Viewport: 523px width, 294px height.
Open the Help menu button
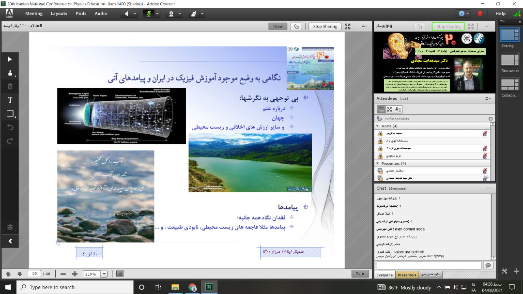[x=501, y=14]
